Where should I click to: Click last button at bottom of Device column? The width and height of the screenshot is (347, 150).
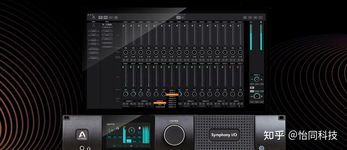(108, 47)
